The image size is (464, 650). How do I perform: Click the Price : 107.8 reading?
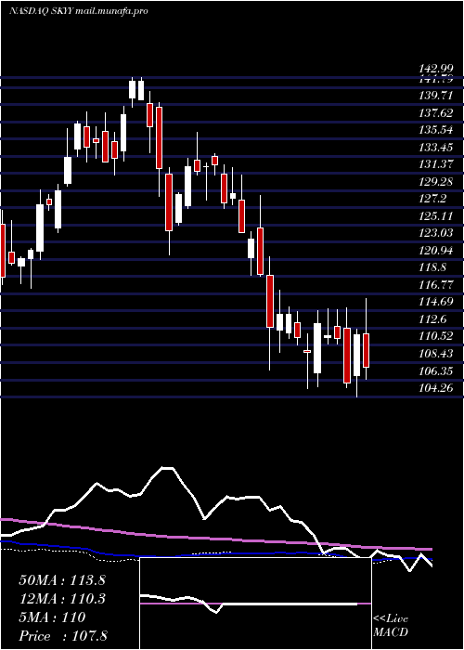point(62,636)
